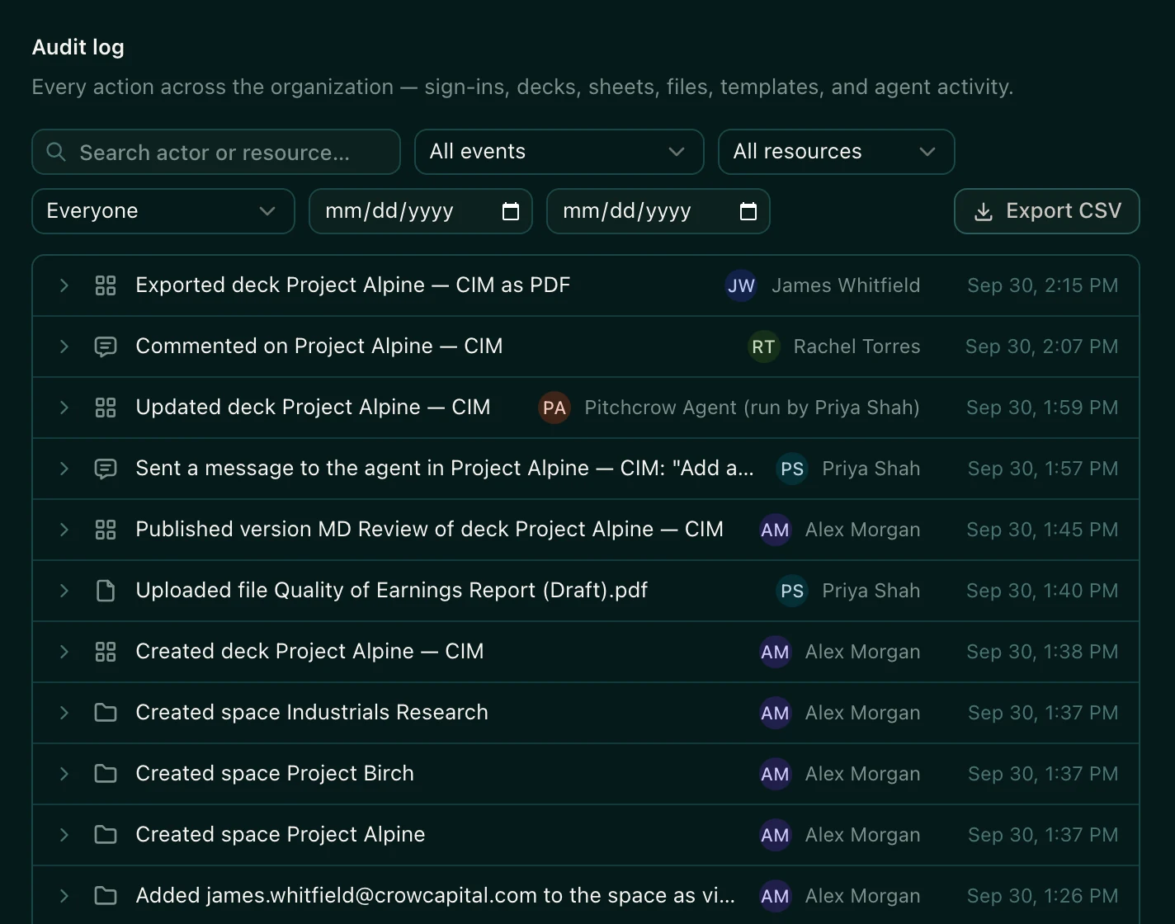Click the first mm/dd/yyyy start date field

[420, 211]
